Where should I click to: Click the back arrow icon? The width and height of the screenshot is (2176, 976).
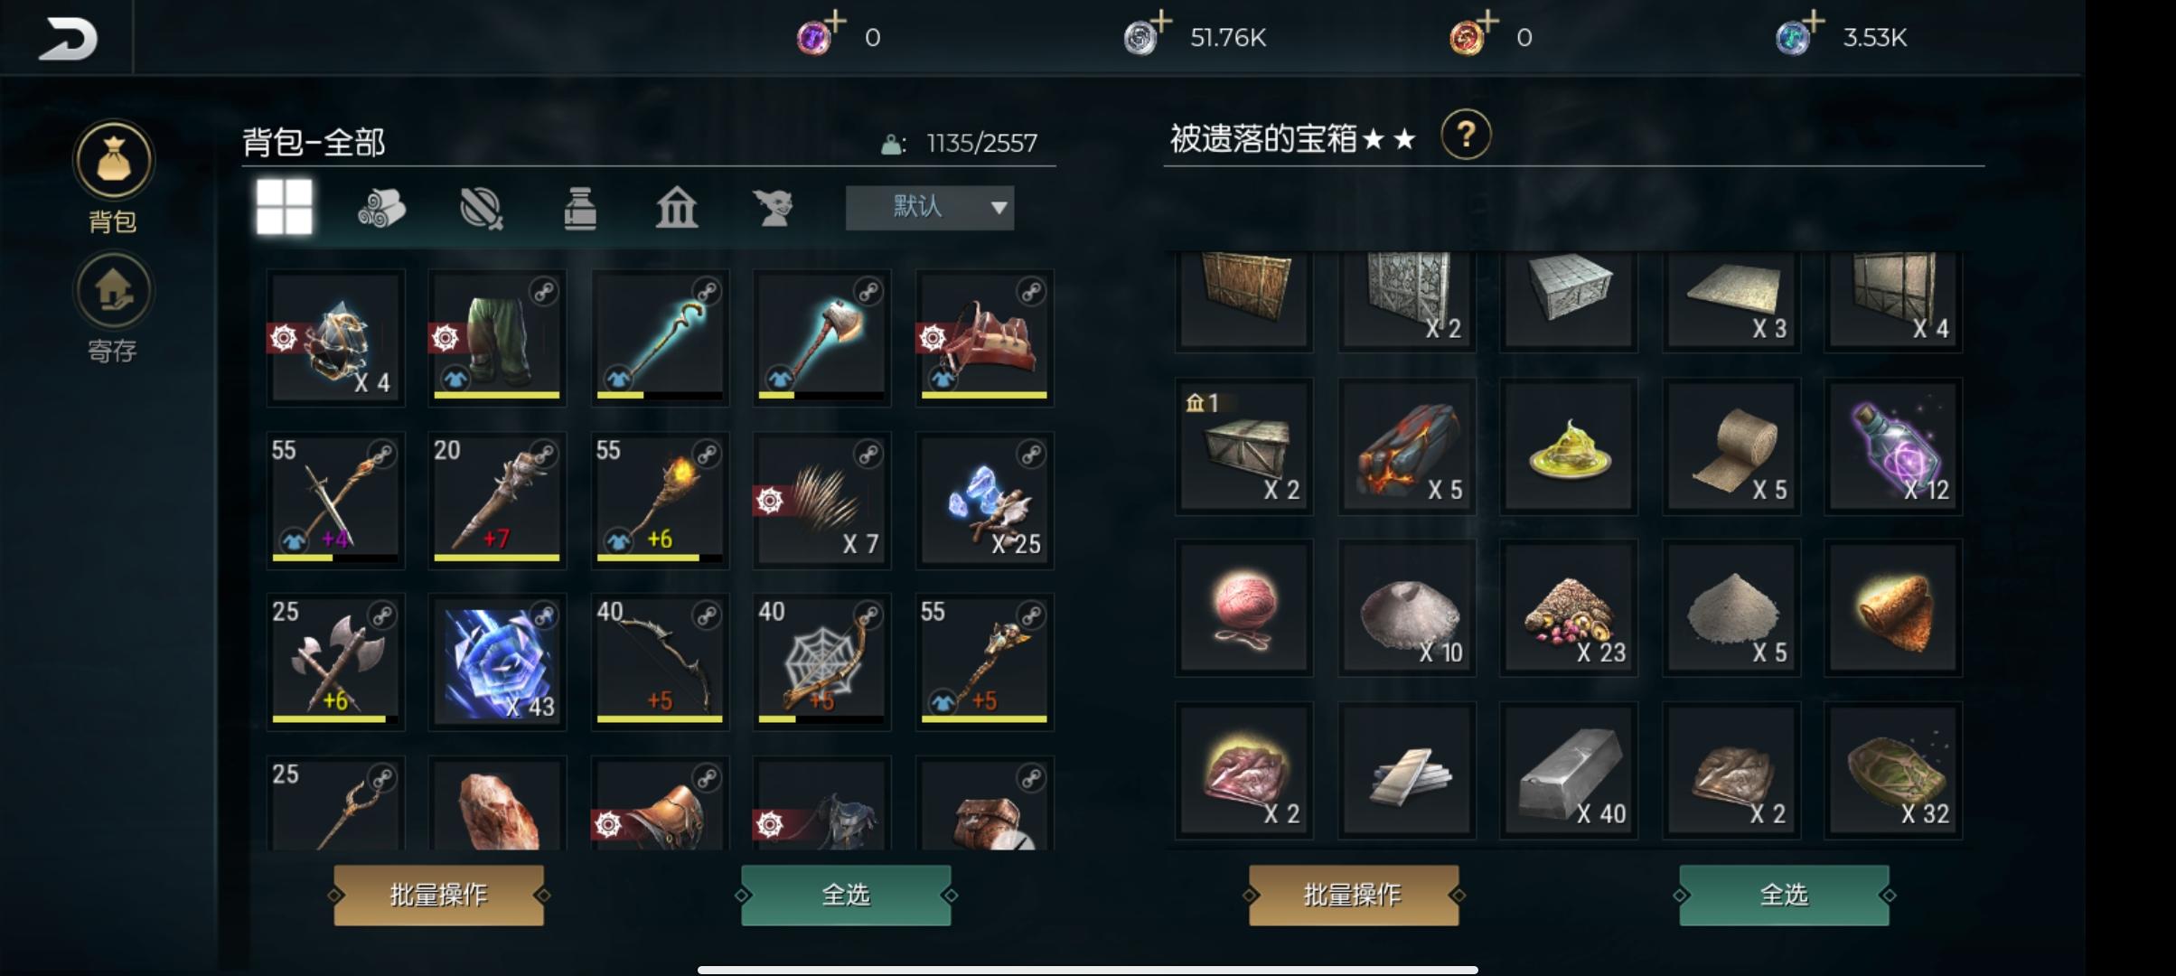coord(68,38)
